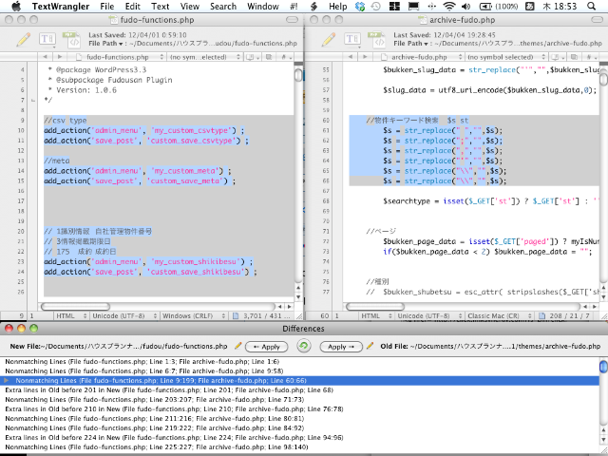The width and height of the screenshot is (608, 456).
Task: Open the Unicode (UTF-8) encoding popup in right pane
Action: (x=423, y=315)
